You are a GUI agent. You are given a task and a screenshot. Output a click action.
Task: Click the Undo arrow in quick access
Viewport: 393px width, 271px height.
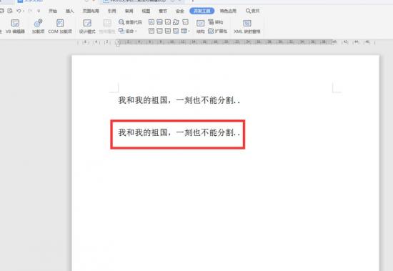[19, 11]
